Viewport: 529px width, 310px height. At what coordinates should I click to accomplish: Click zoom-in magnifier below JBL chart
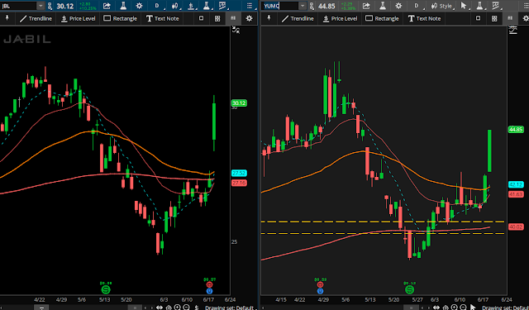coord(177,308)
